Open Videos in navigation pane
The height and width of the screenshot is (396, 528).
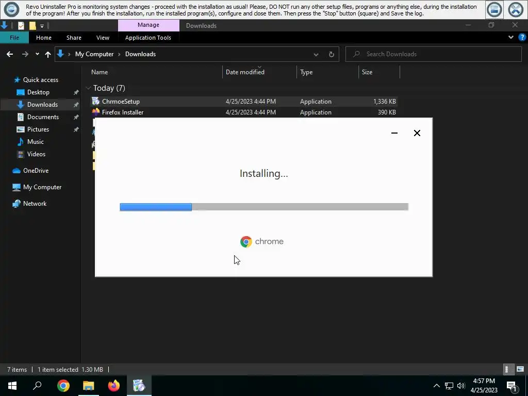pos(36,154)
